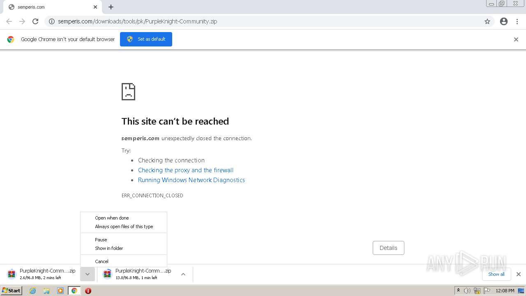
Task: Open Windows Start menu
Action: click(12, 291)
